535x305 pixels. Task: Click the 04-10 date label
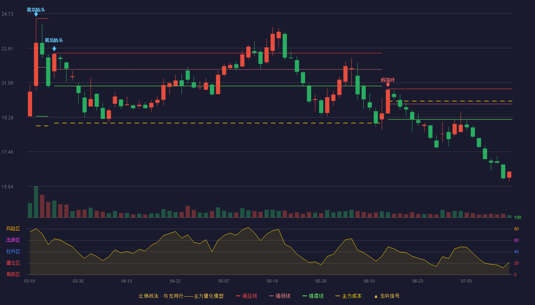tap(126, 281)
